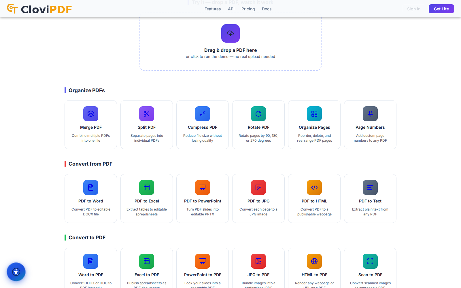
Task: Click the 'Convert from PDF' section heading
Action: (x=90, y=164)
